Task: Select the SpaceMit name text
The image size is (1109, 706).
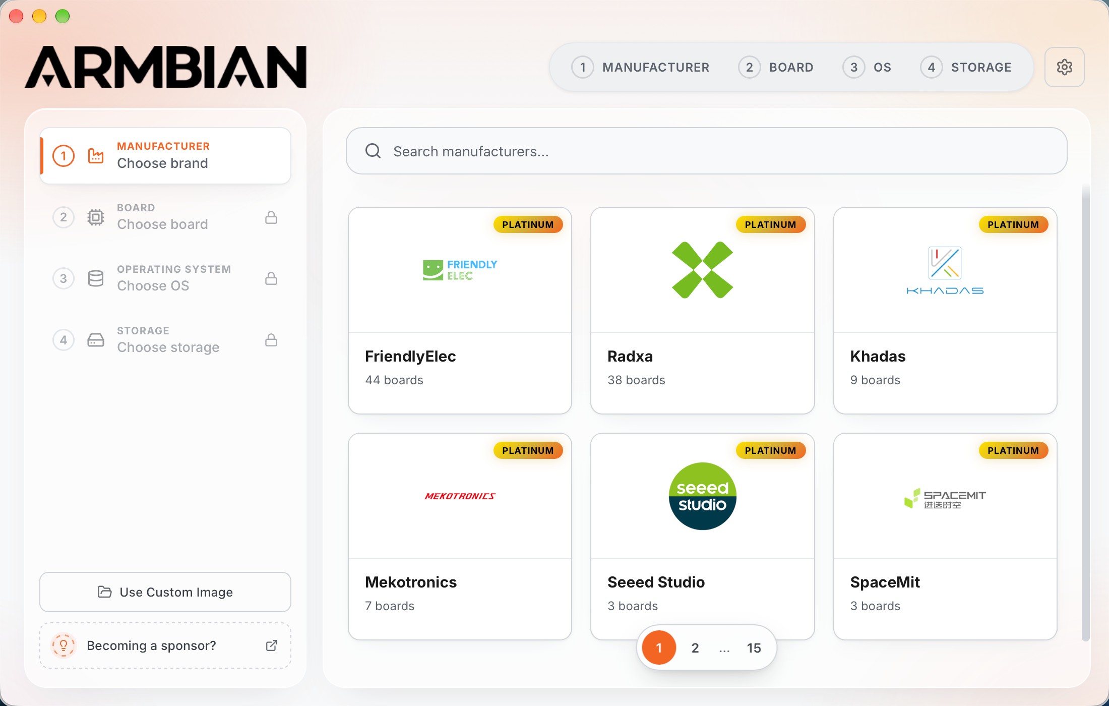Action: [x=885, y=582]
